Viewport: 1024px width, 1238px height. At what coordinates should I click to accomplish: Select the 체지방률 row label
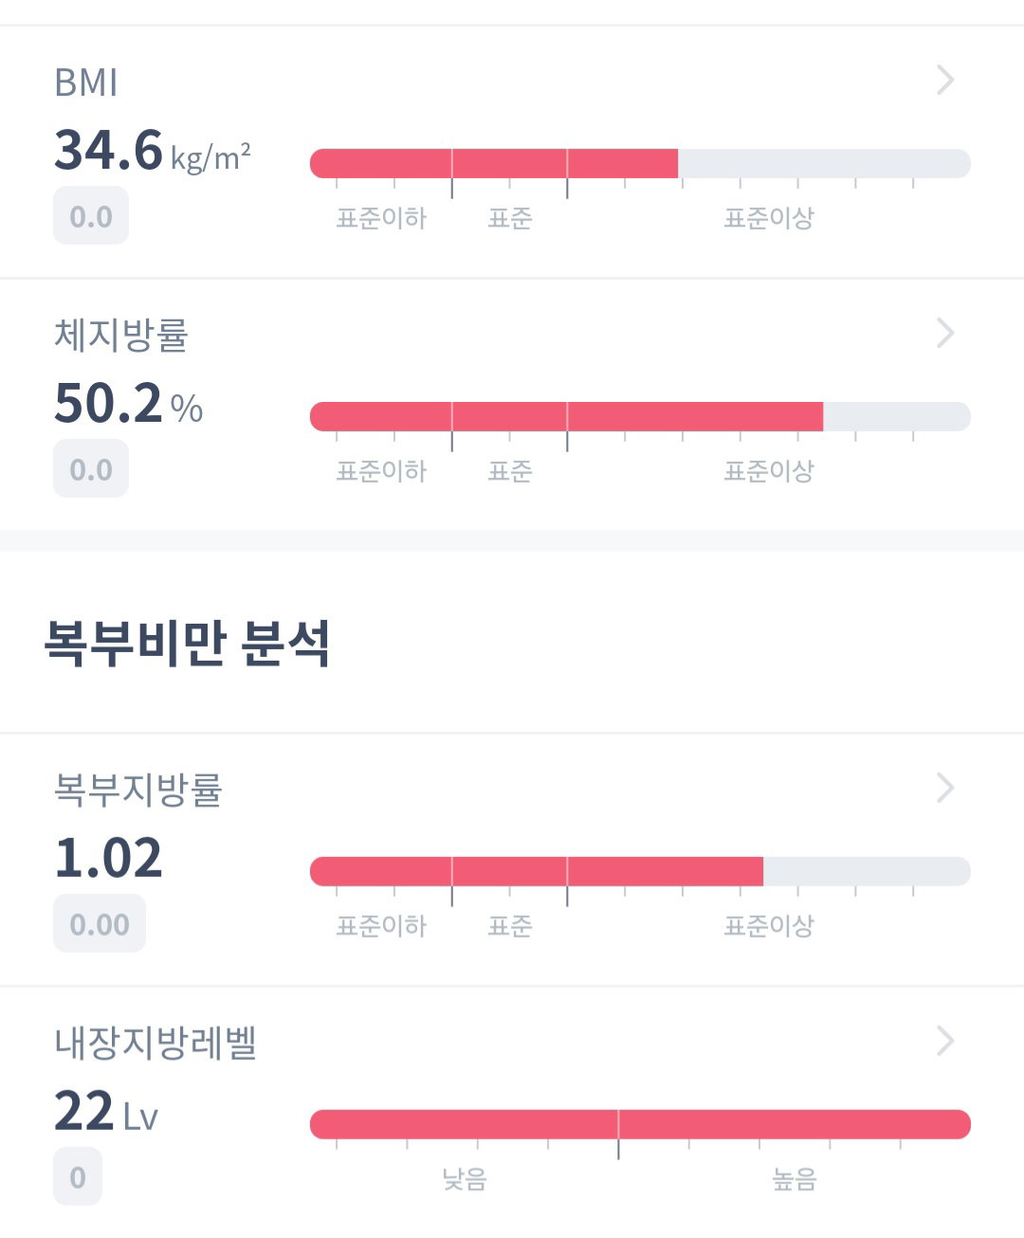click(x=121, y=335)
